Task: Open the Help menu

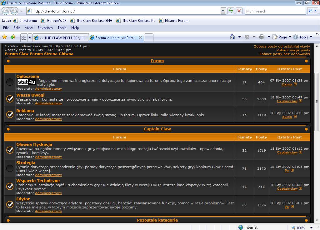Action: click(75, 28)
